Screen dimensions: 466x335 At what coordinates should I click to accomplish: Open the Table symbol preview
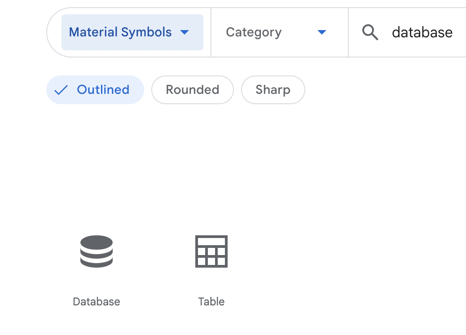[x=211, y=251]
